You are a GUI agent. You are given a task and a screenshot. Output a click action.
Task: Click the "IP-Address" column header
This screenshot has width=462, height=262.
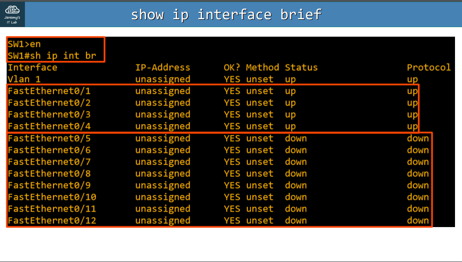pyautogui.click(x=162, y=68)
